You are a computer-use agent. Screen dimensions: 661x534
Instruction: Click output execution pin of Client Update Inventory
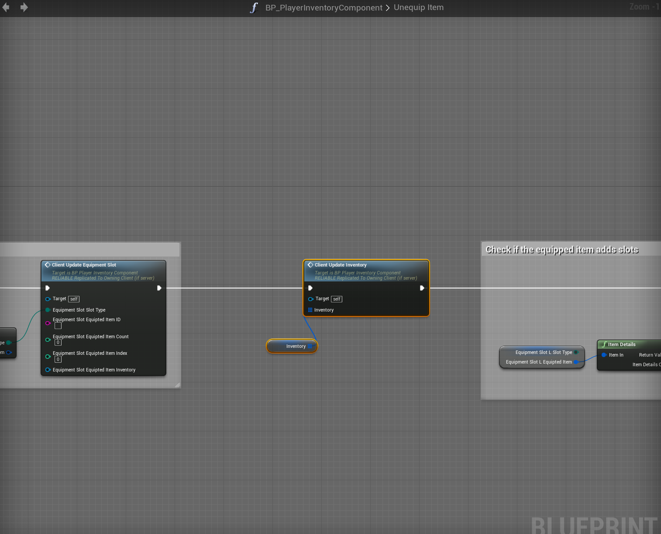click(422, 288)
